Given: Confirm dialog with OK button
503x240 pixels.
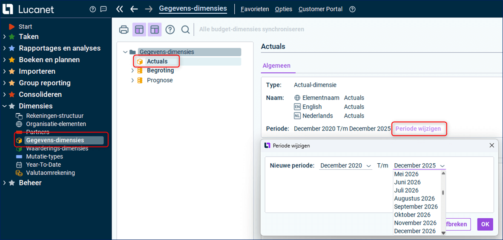Looking at the screenshot, I should click(485, 224).
